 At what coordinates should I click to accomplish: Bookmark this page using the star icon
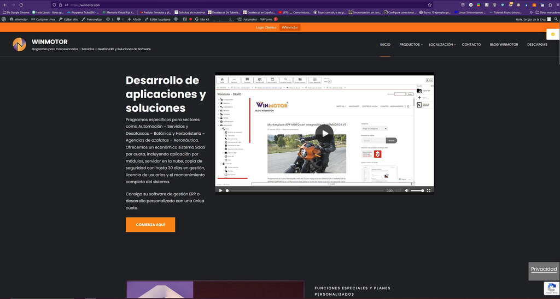point(430,5)
